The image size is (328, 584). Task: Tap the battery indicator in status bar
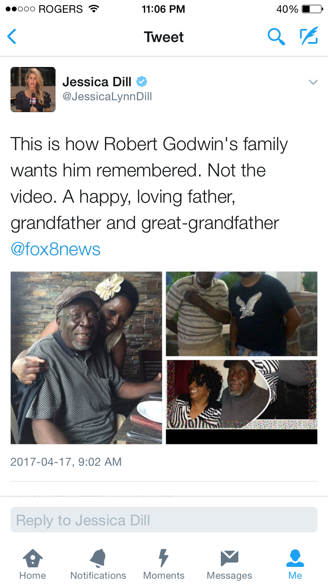(x=312, y=9)
